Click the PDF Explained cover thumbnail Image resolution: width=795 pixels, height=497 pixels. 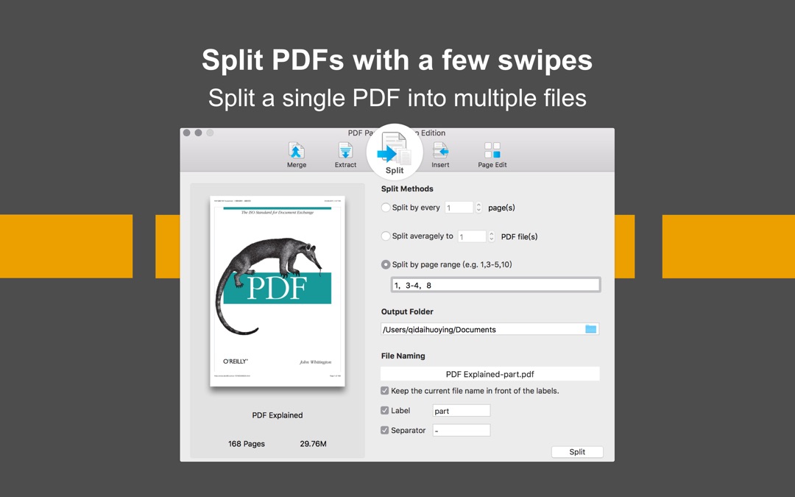click(278, 291)
